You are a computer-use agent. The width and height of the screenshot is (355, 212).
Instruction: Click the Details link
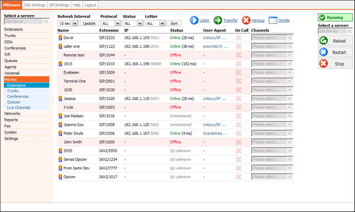point(284,20)
